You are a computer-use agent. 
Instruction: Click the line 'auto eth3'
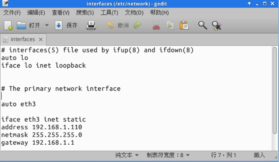click(x=18, y=104)
